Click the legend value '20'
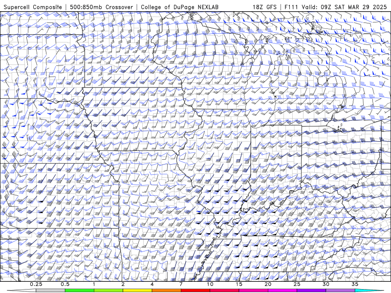Image resolution: width=391 pixels, height=293 pixels. [268, 284]
